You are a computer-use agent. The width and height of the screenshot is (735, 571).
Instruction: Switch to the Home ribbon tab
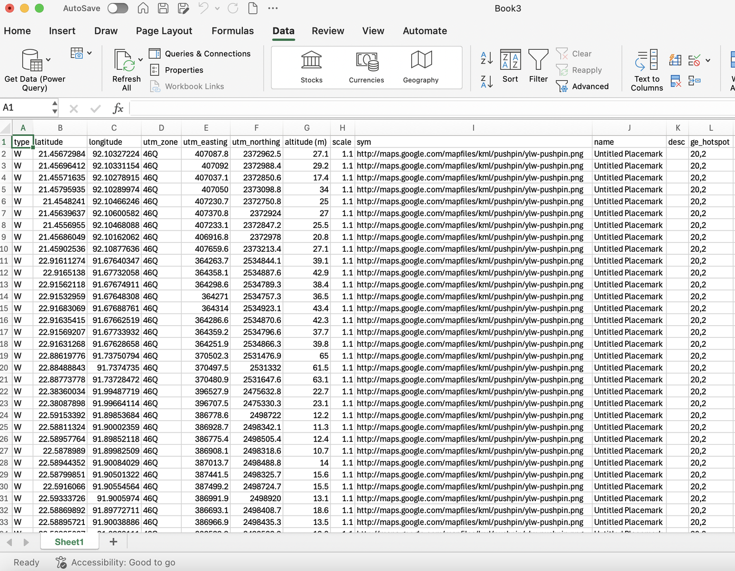(x=17, y=31)
